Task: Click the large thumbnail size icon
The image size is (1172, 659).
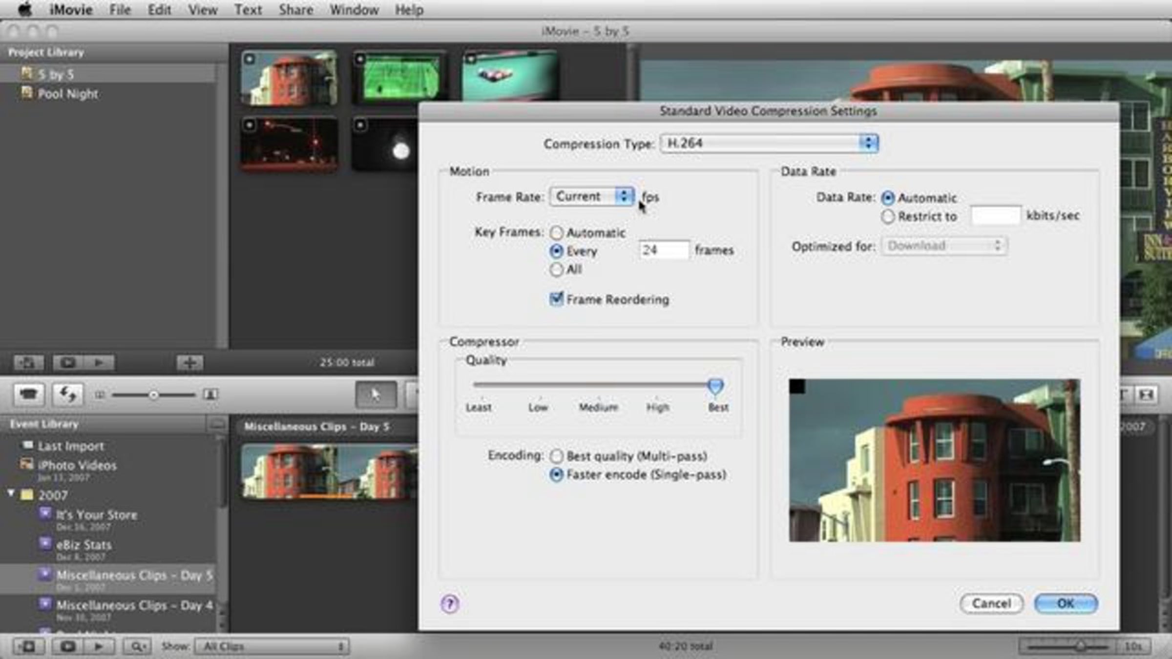Action: point(210,394)
